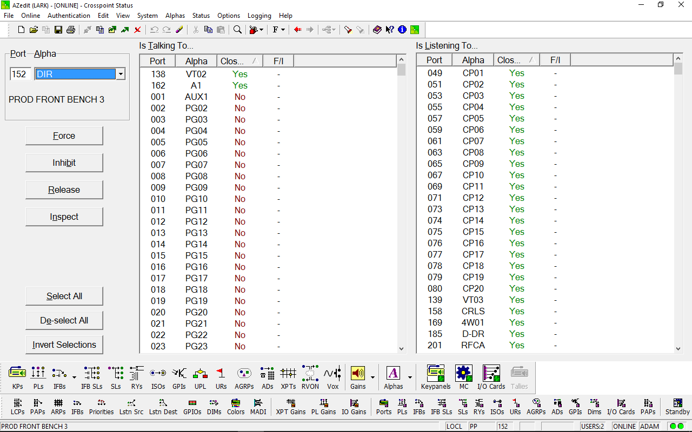Click the Invert Selections button

[64, 345]
